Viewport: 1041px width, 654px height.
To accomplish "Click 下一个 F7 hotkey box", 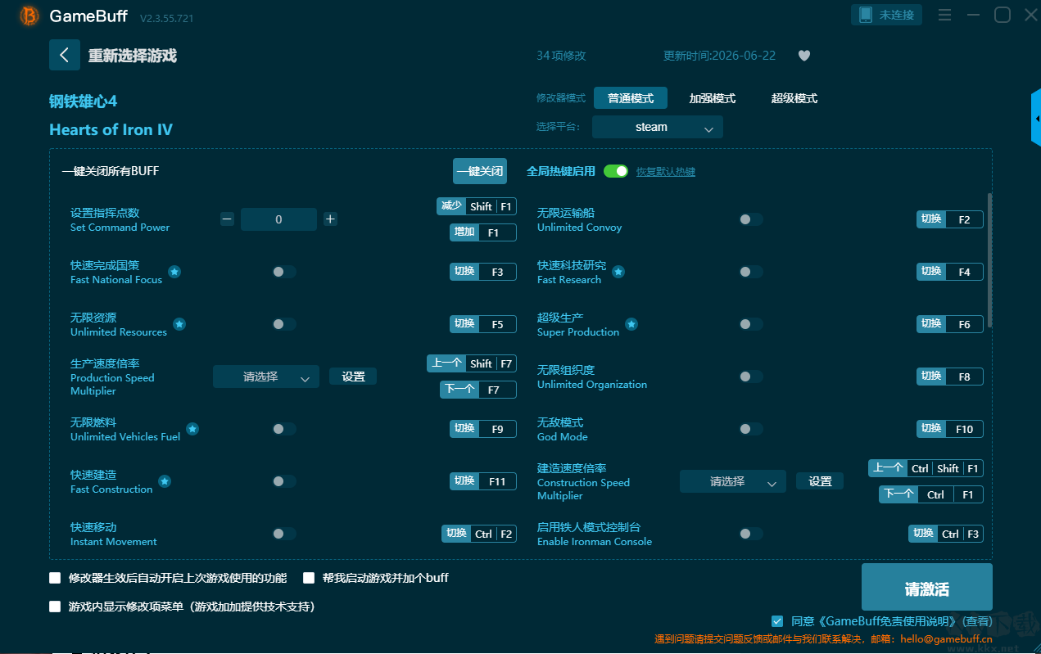I will pos(478,390).
